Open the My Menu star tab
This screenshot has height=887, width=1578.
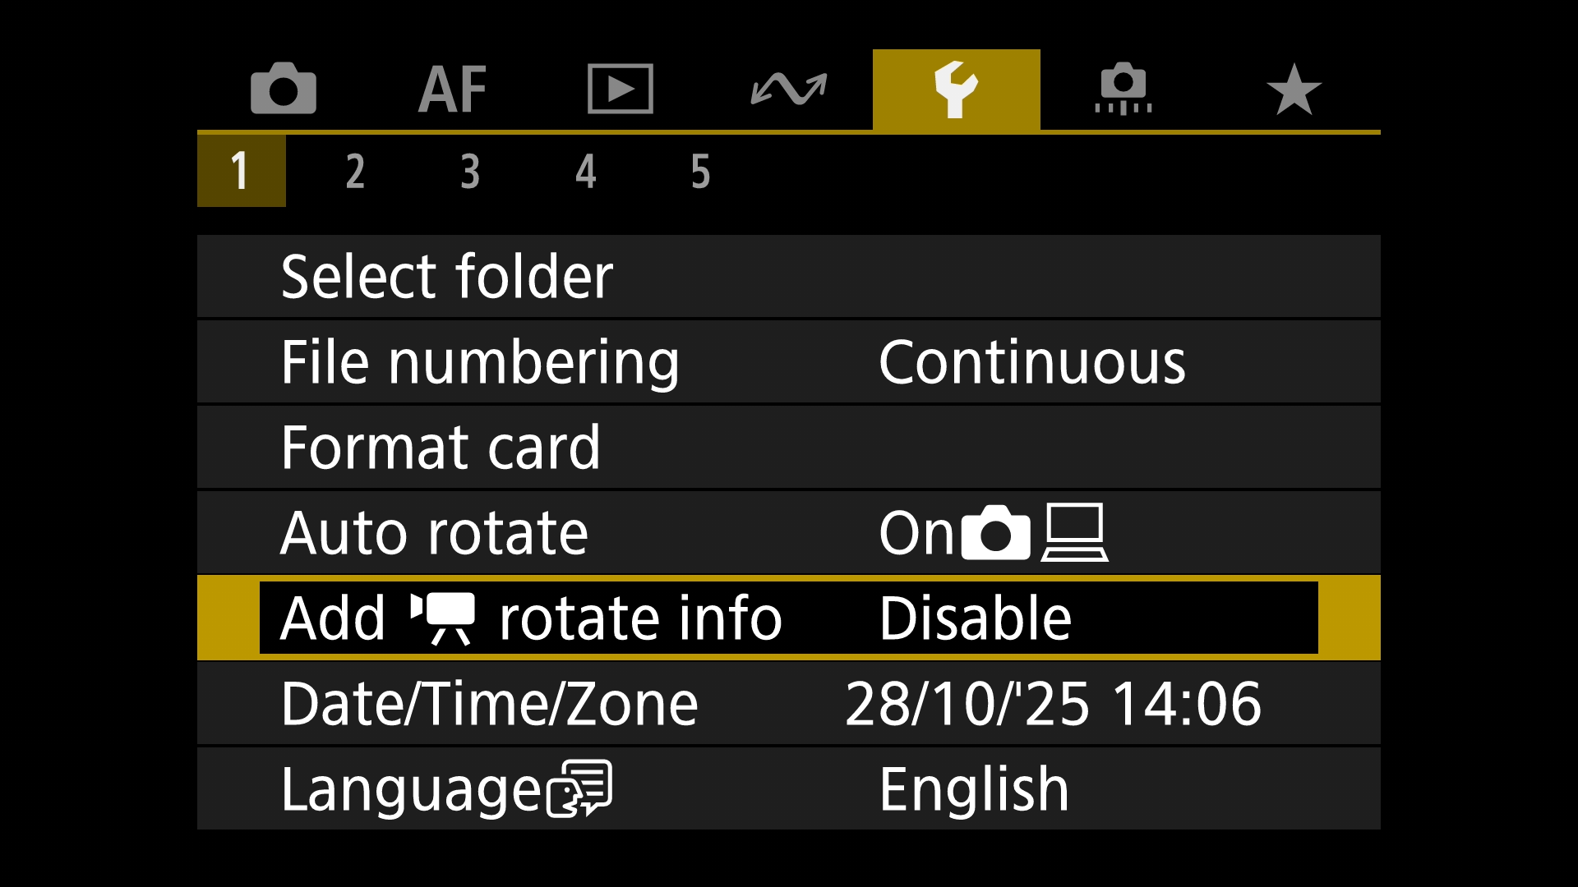click(x=1294, y=89)
